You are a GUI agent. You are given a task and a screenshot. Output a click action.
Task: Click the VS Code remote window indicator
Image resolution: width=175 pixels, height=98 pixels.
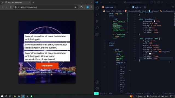[x=96, y=93]
